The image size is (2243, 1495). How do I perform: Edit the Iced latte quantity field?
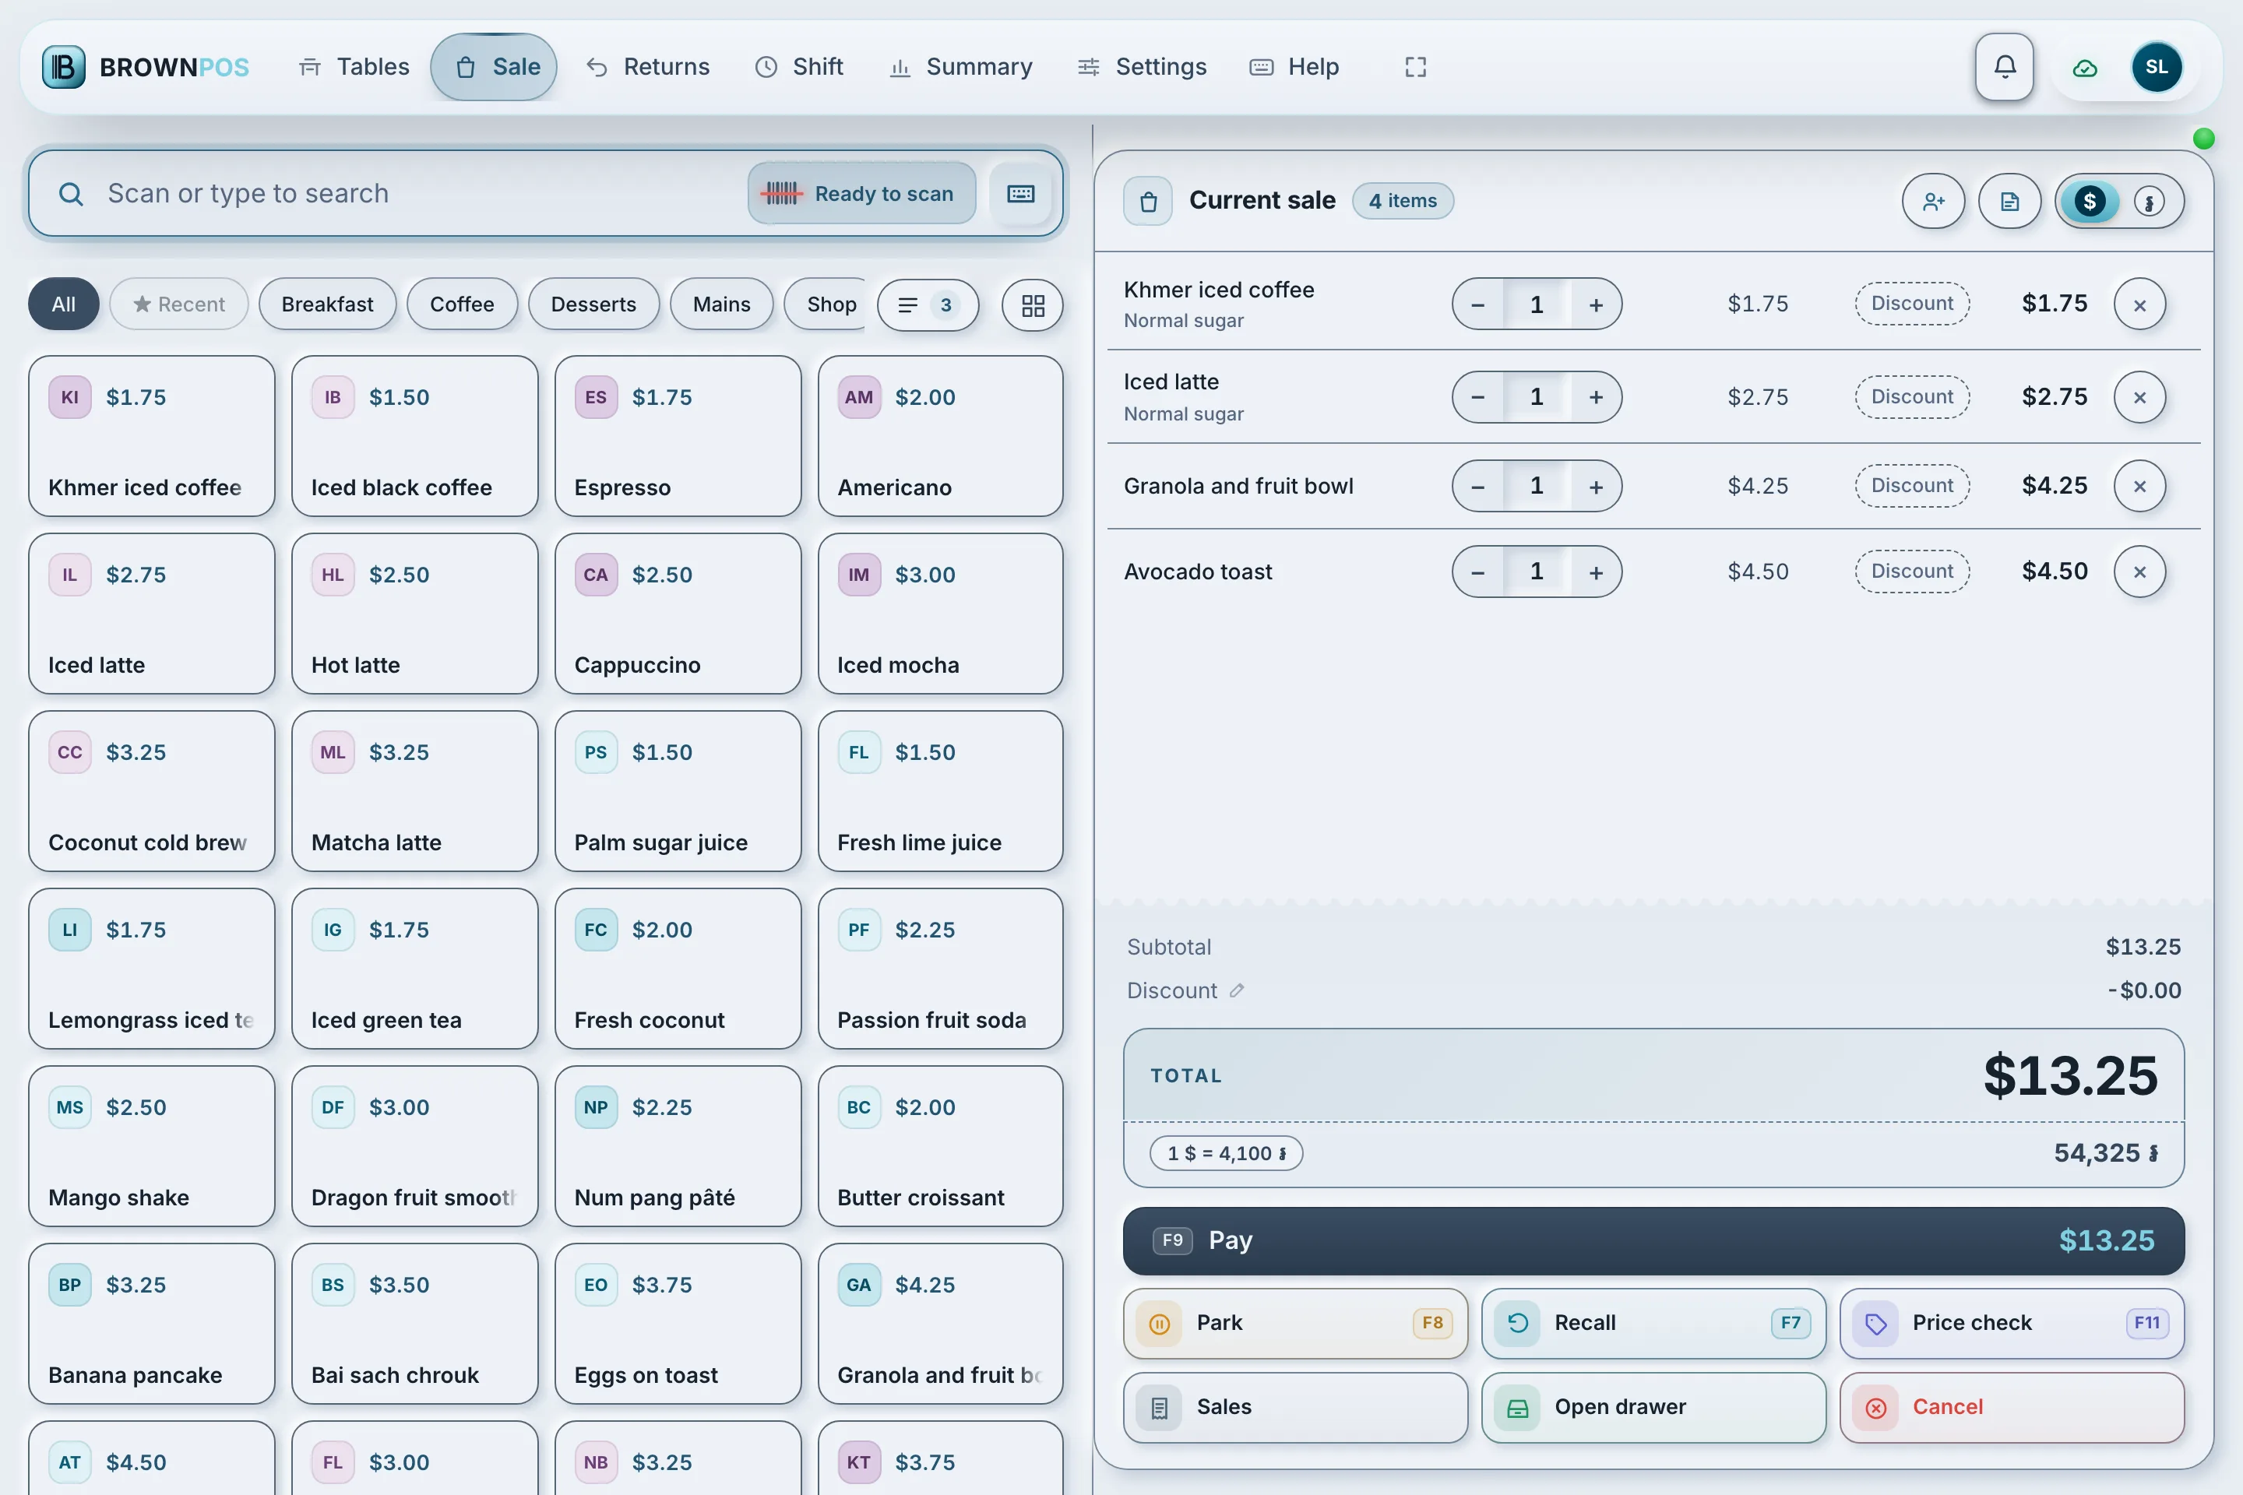pos(1537,396)
